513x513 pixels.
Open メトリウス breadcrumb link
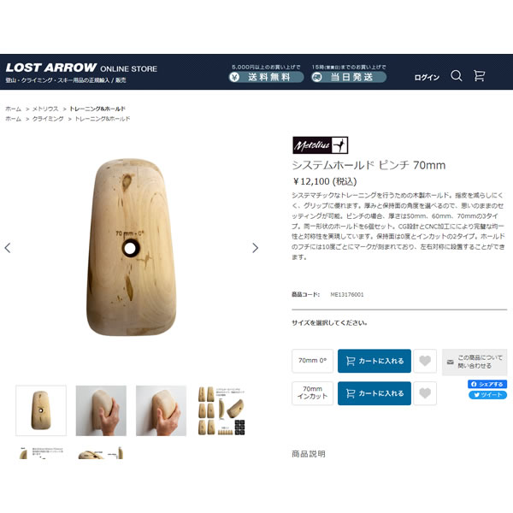(45, 109)
